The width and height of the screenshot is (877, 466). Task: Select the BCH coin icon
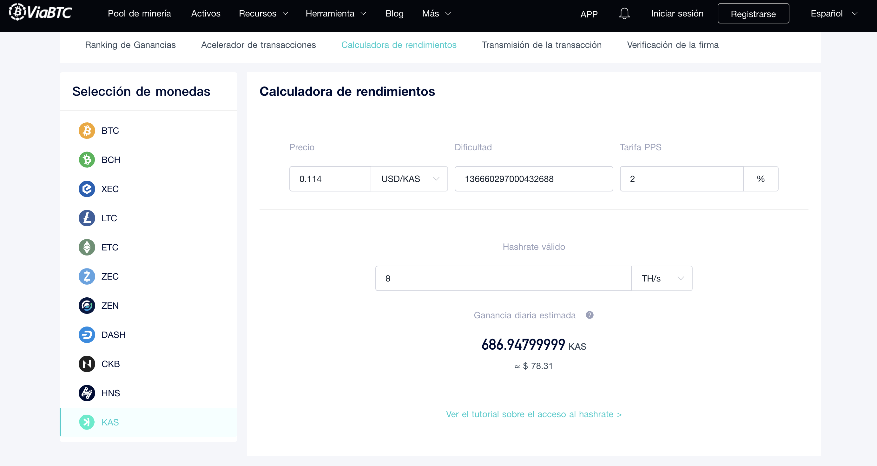87,160
